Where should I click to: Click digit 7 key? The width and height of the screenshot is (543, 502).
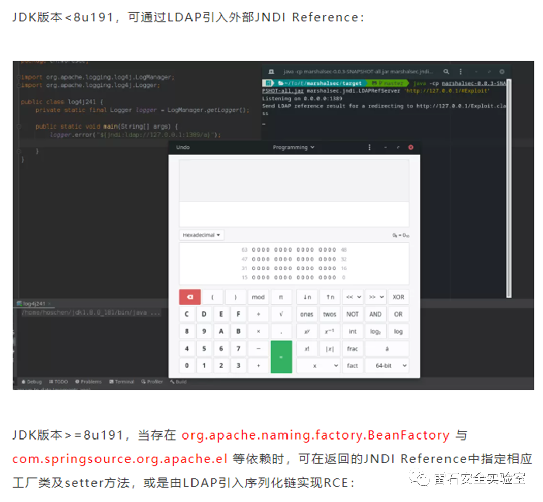point(238,349)
